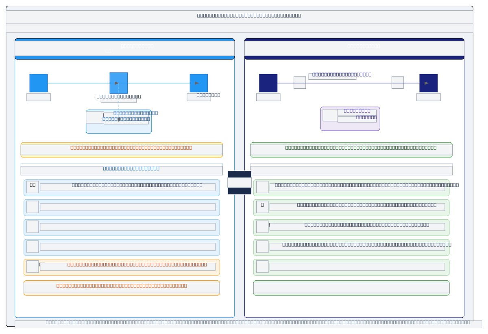
Task: Expand the green summary box under the right list
Action: pyautogui.click(x=351, y=288)
